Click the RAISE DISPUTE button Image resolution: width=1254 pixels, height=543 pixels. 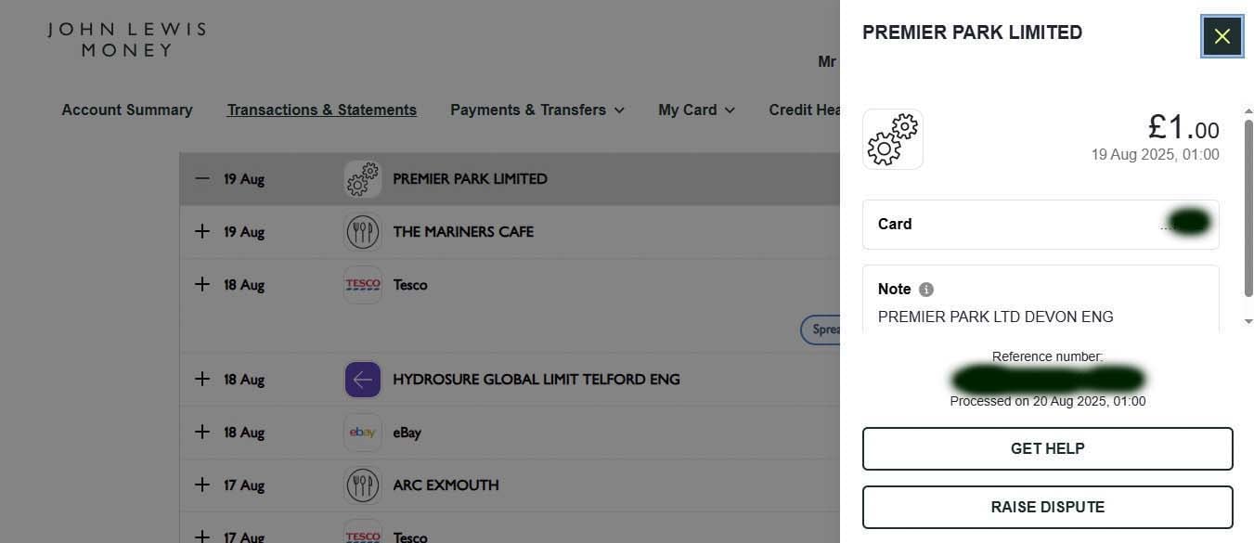[1047, 507]
